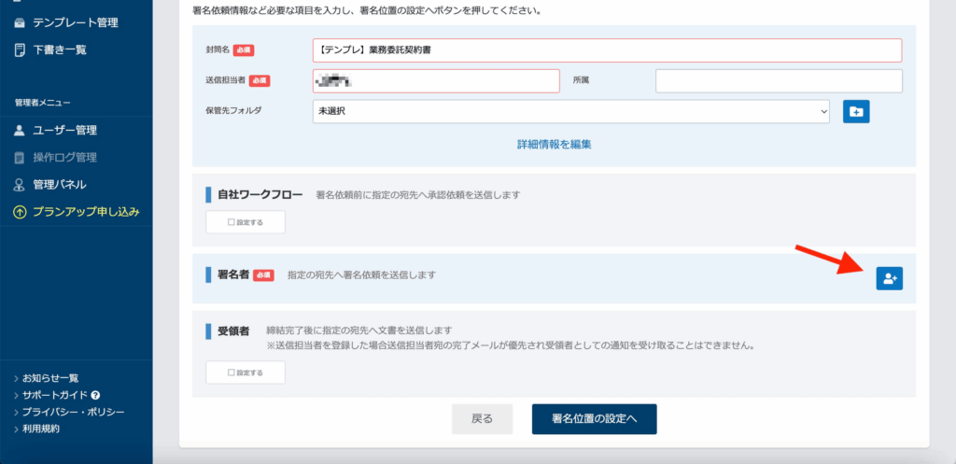The height and width of the screenshot is (464, 956).
Task: Click the 管理パネル icon in sidebar
Action: [x=21, y=185]
